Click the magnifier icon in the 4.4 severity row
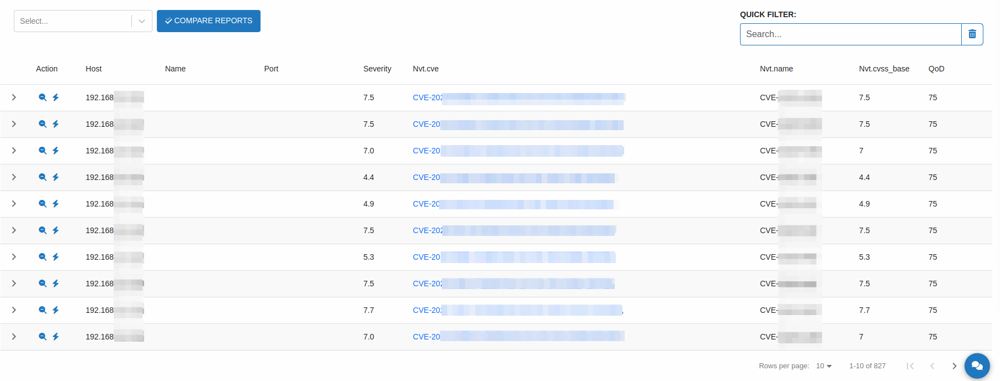Viewport: 1000px width, 381px height. coord(42,177)
